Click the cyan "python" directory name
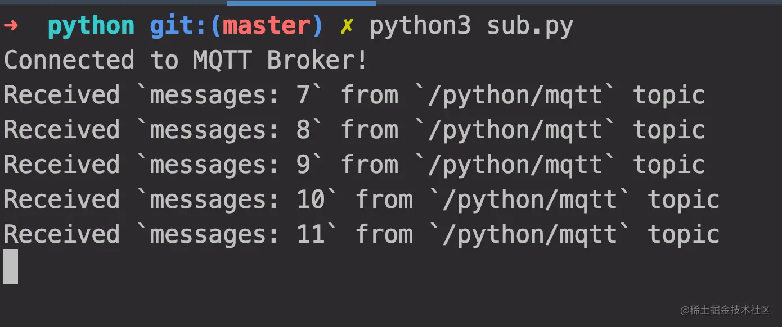Viewport: 782px width, 327px height. pyautogui.click(x=91, y=26)
